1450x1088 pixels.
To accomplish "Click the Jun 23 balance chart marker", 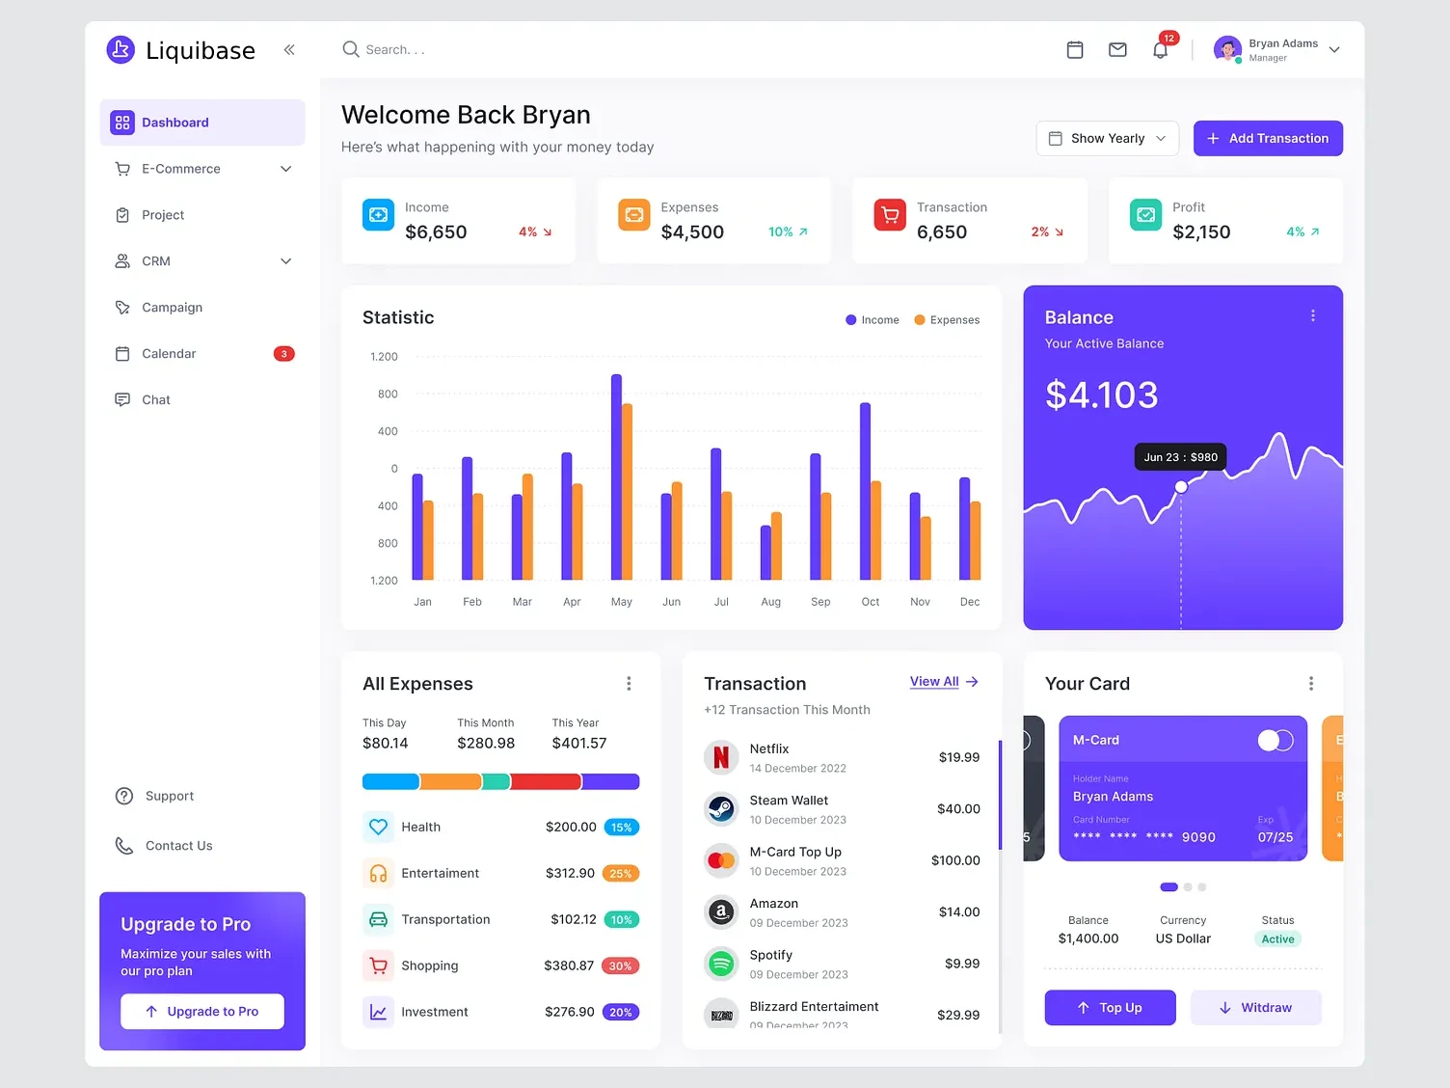I will (x=1181, y=487).
